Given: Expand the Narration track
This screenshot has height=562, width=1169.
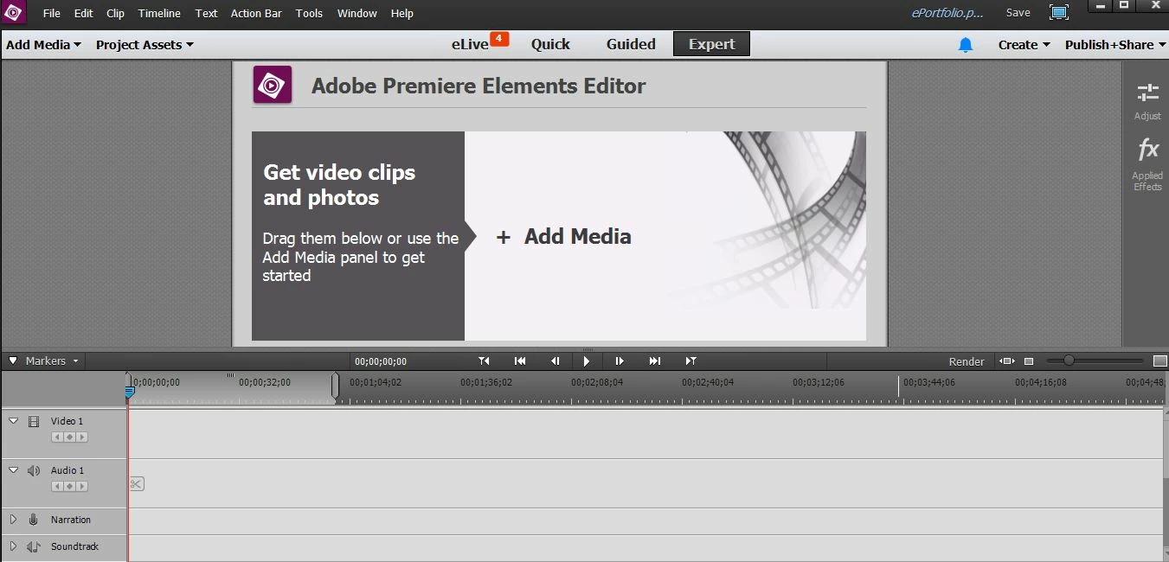Looking at the screenshot, I should (x=13, y=520).
